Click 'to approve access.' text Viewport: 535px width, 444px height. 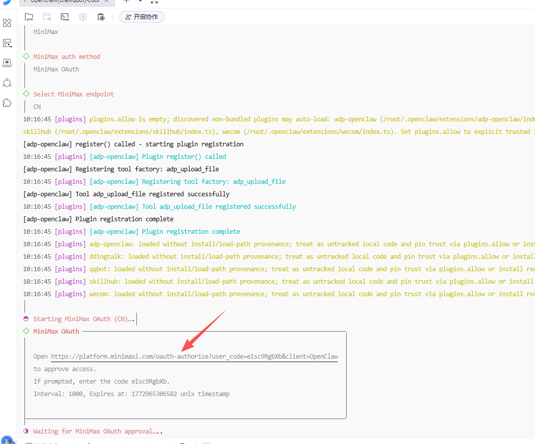(x=65, y=369)
